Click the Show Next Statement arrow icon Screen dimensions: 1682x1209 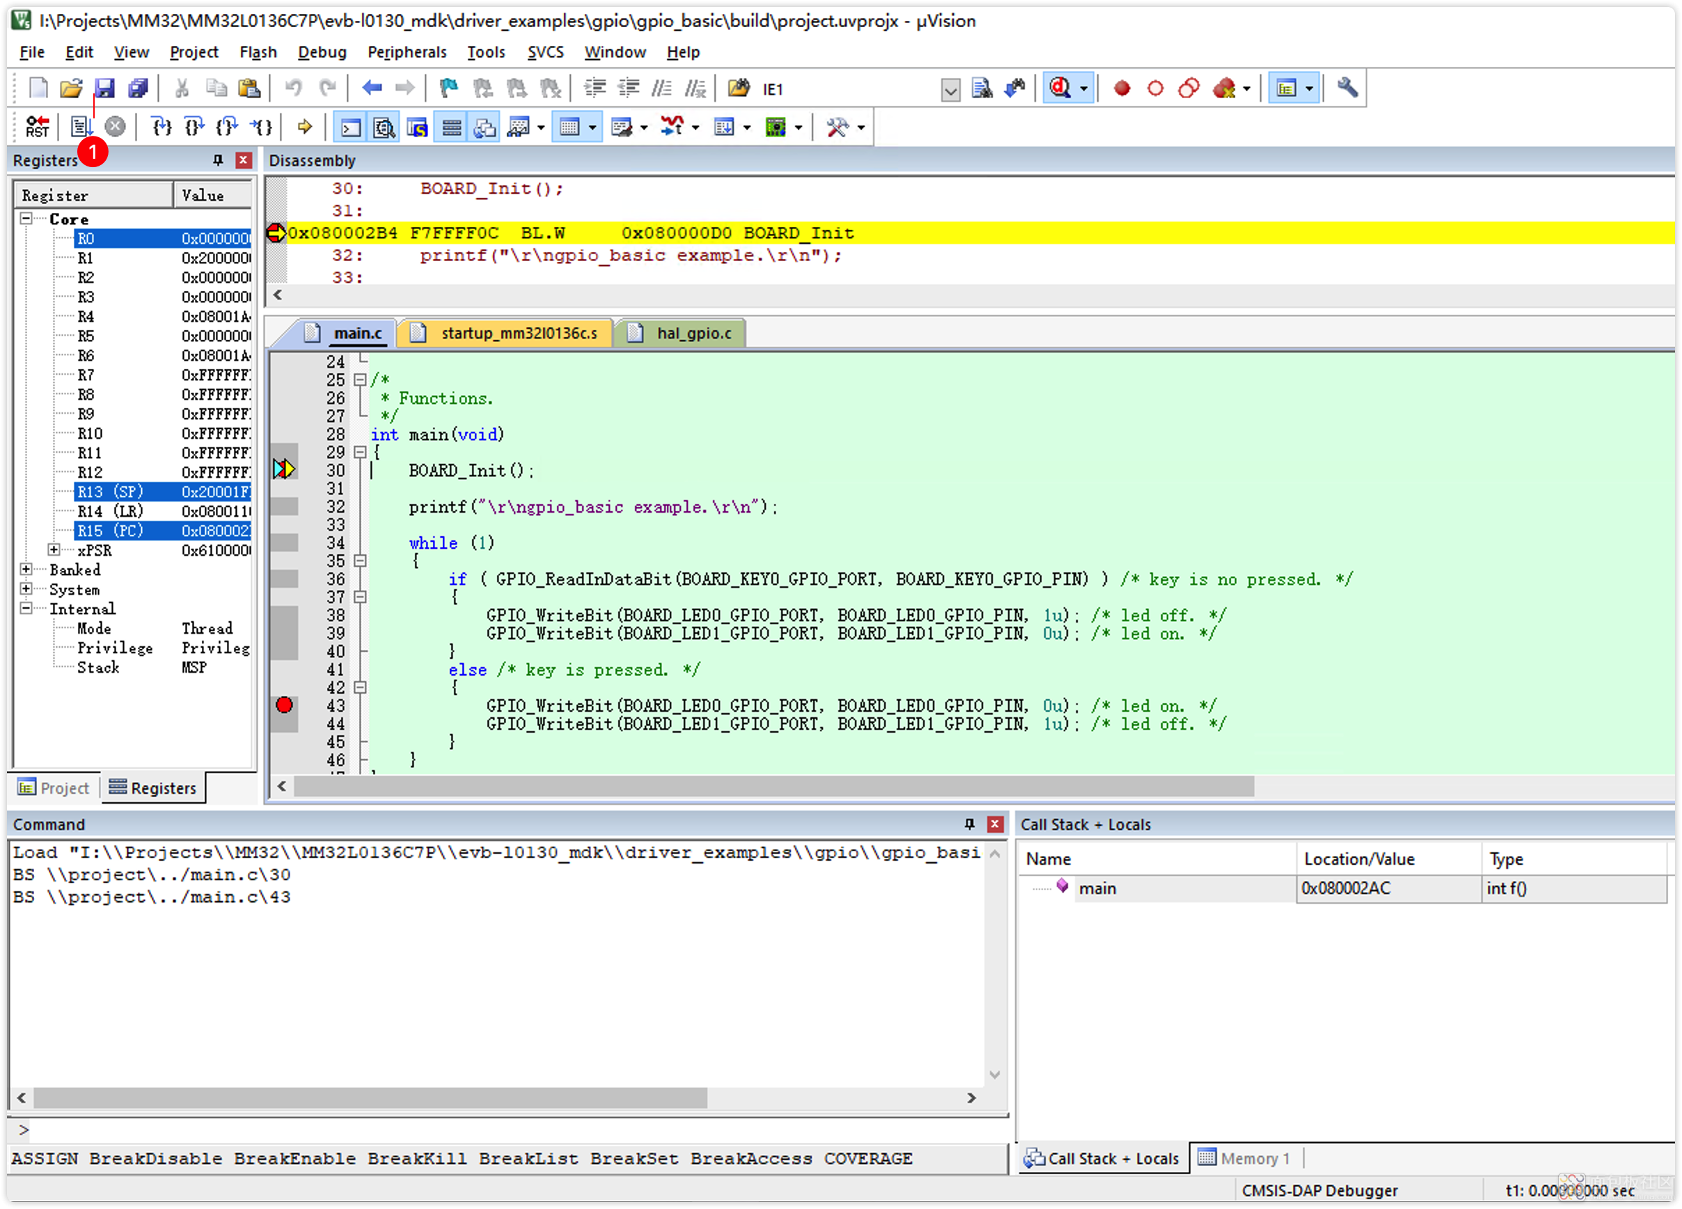click(x=304, y=127)
